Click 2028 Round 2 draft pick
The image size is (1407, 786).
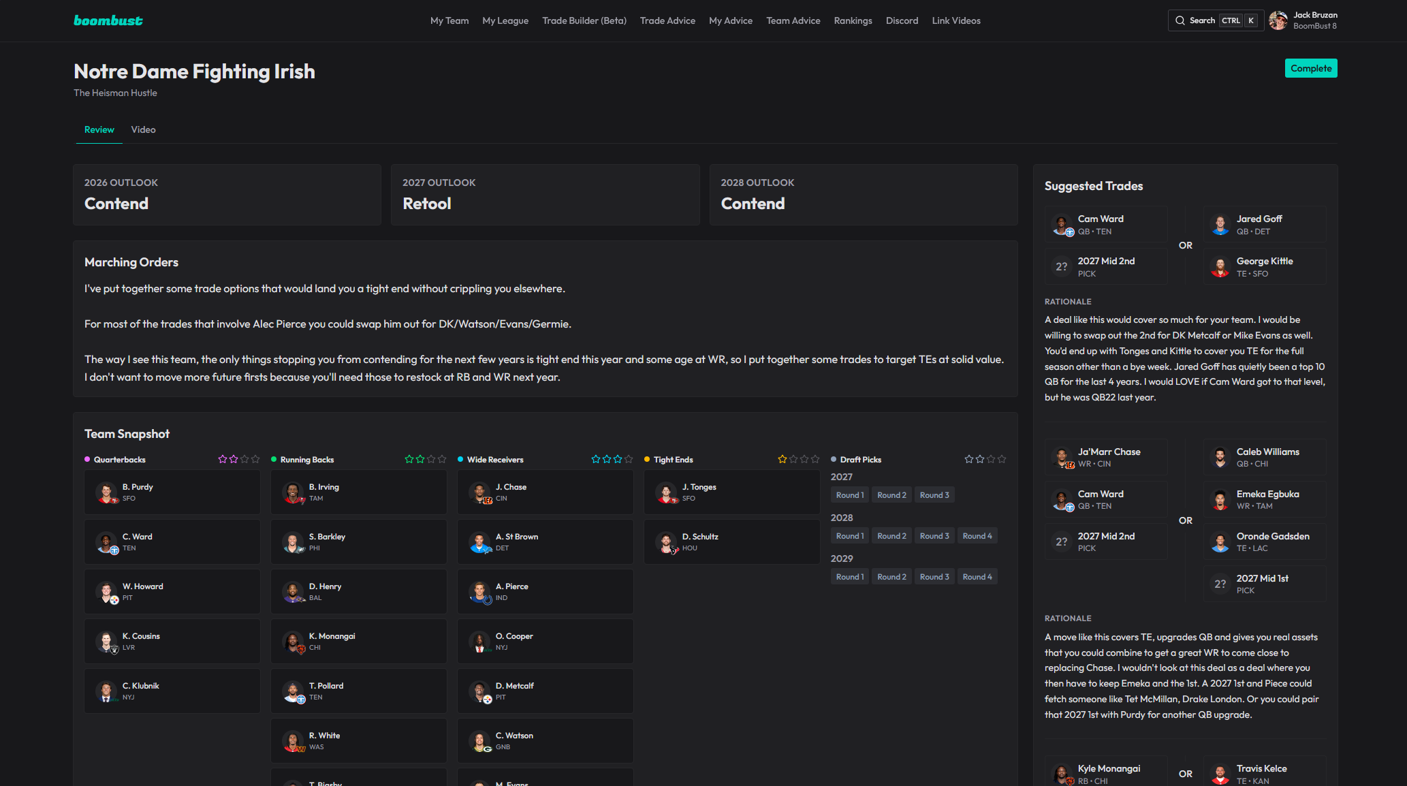(891, 536)
